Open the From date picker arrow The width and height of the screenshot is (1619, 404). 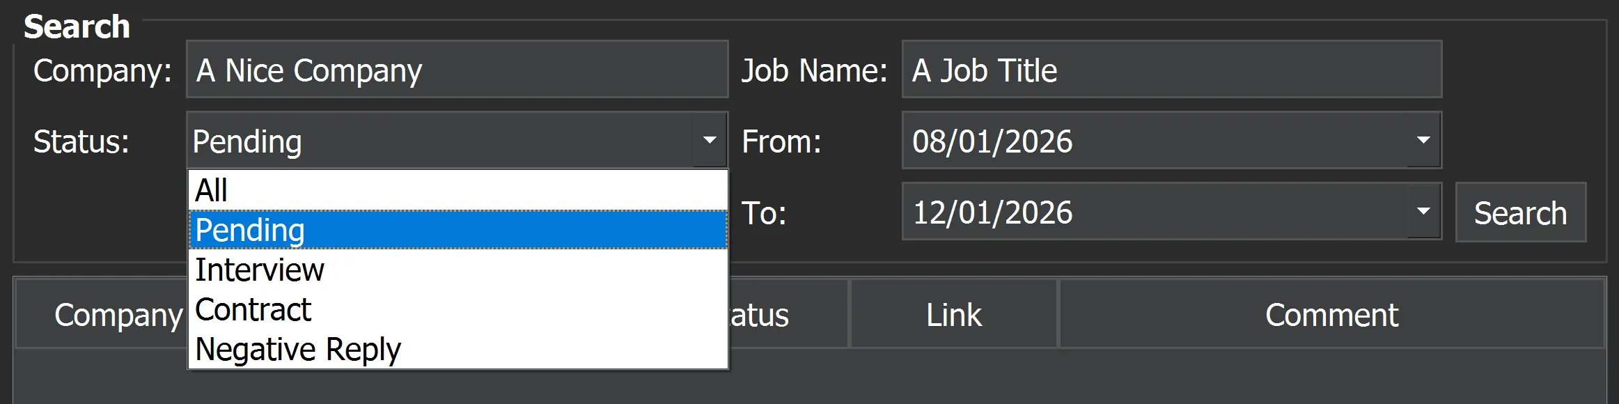pos(1423,141)
